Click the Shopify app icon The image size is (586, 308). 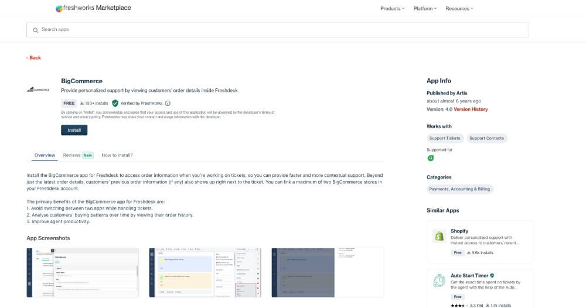pos(439,236)
